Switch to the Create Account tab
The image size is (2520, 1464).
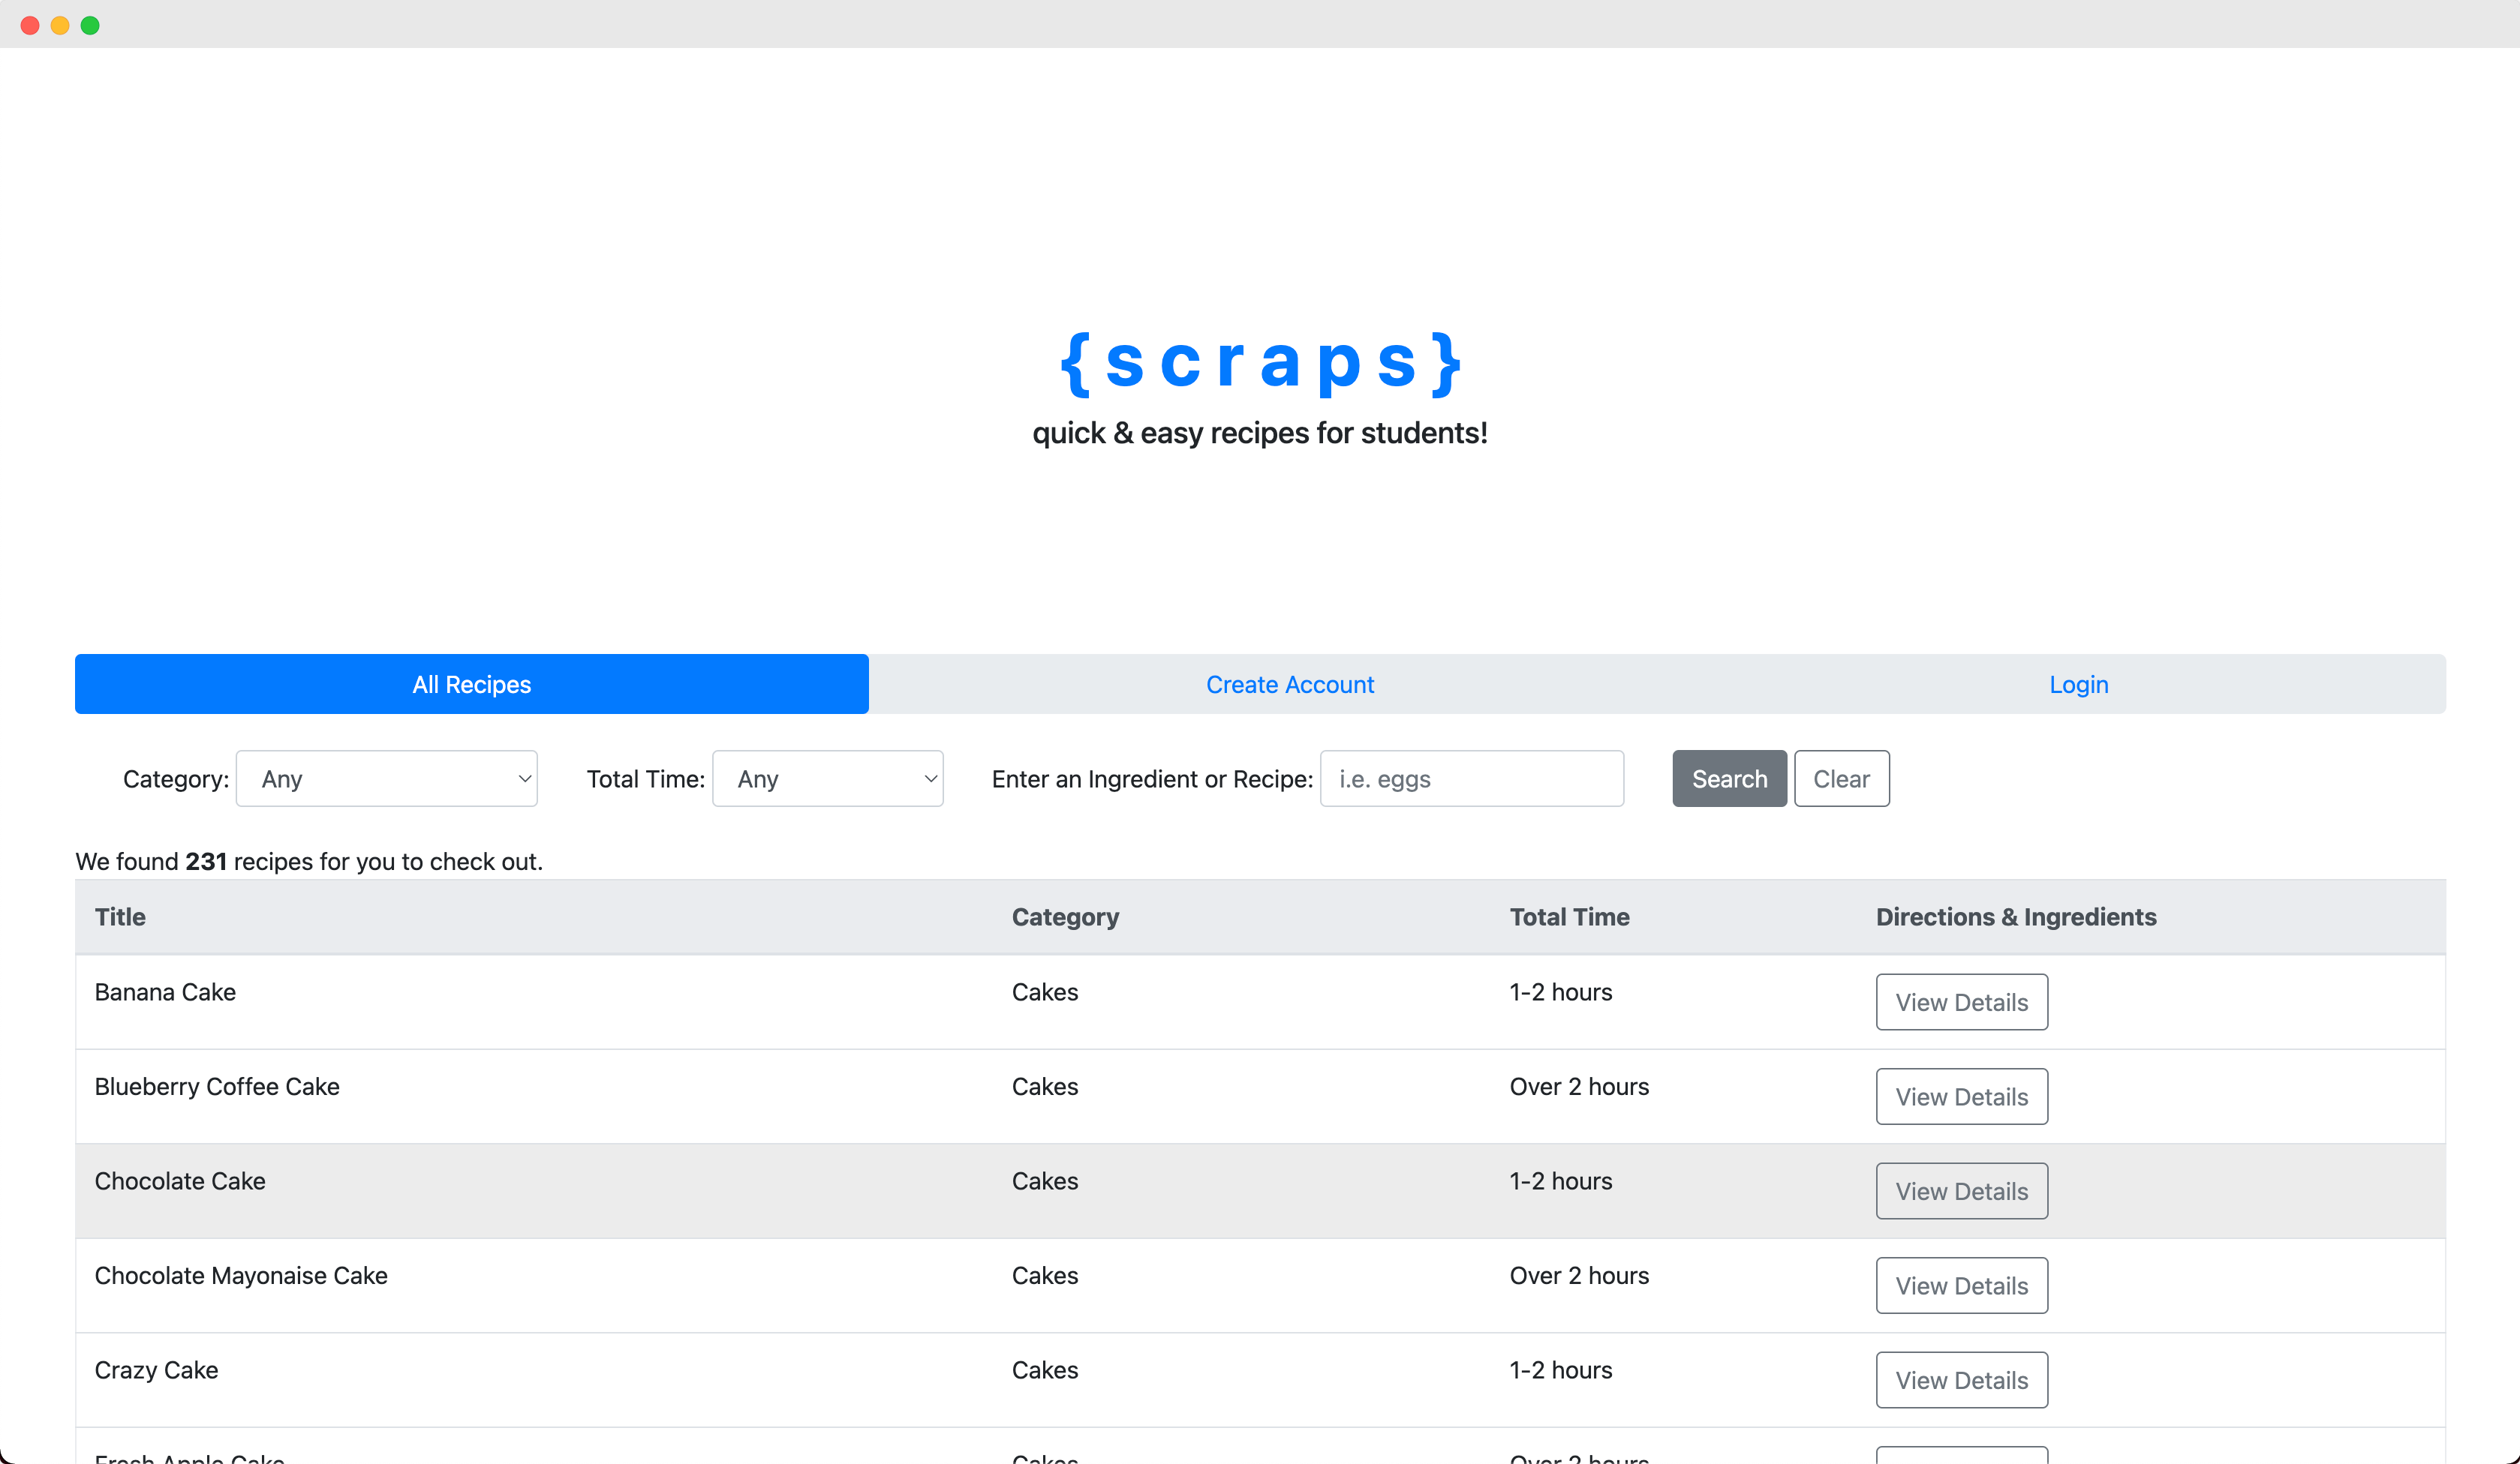pyautogui.click(x=1289, y=683)
